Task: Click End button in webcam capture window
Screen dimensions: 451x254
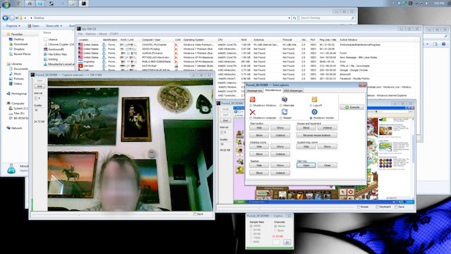Action: tap(39, 86)
